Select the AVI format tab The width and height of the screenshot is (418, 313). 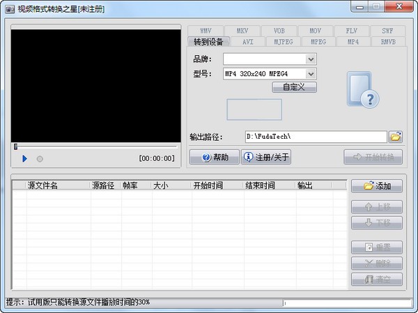click(x=247, y=41)
